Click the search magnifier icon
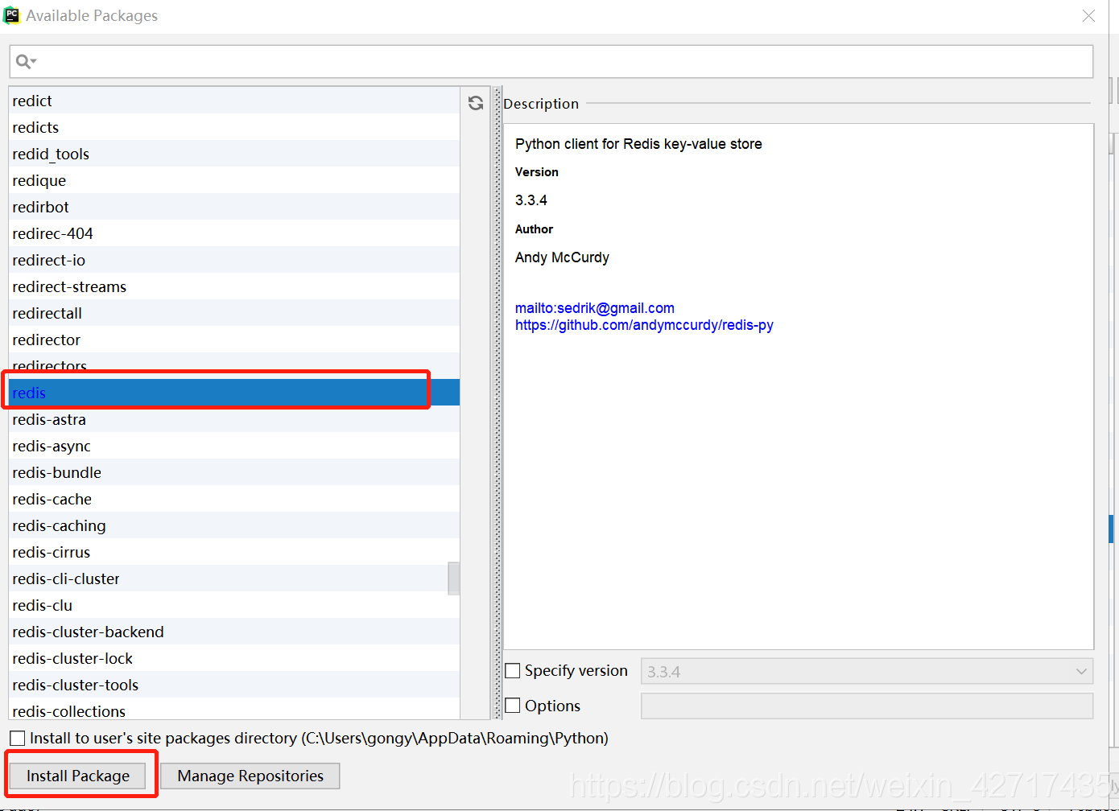Image resolution: width=1119 pixels, height=811 pixels. pyautogui.click(x=26, y=62)
